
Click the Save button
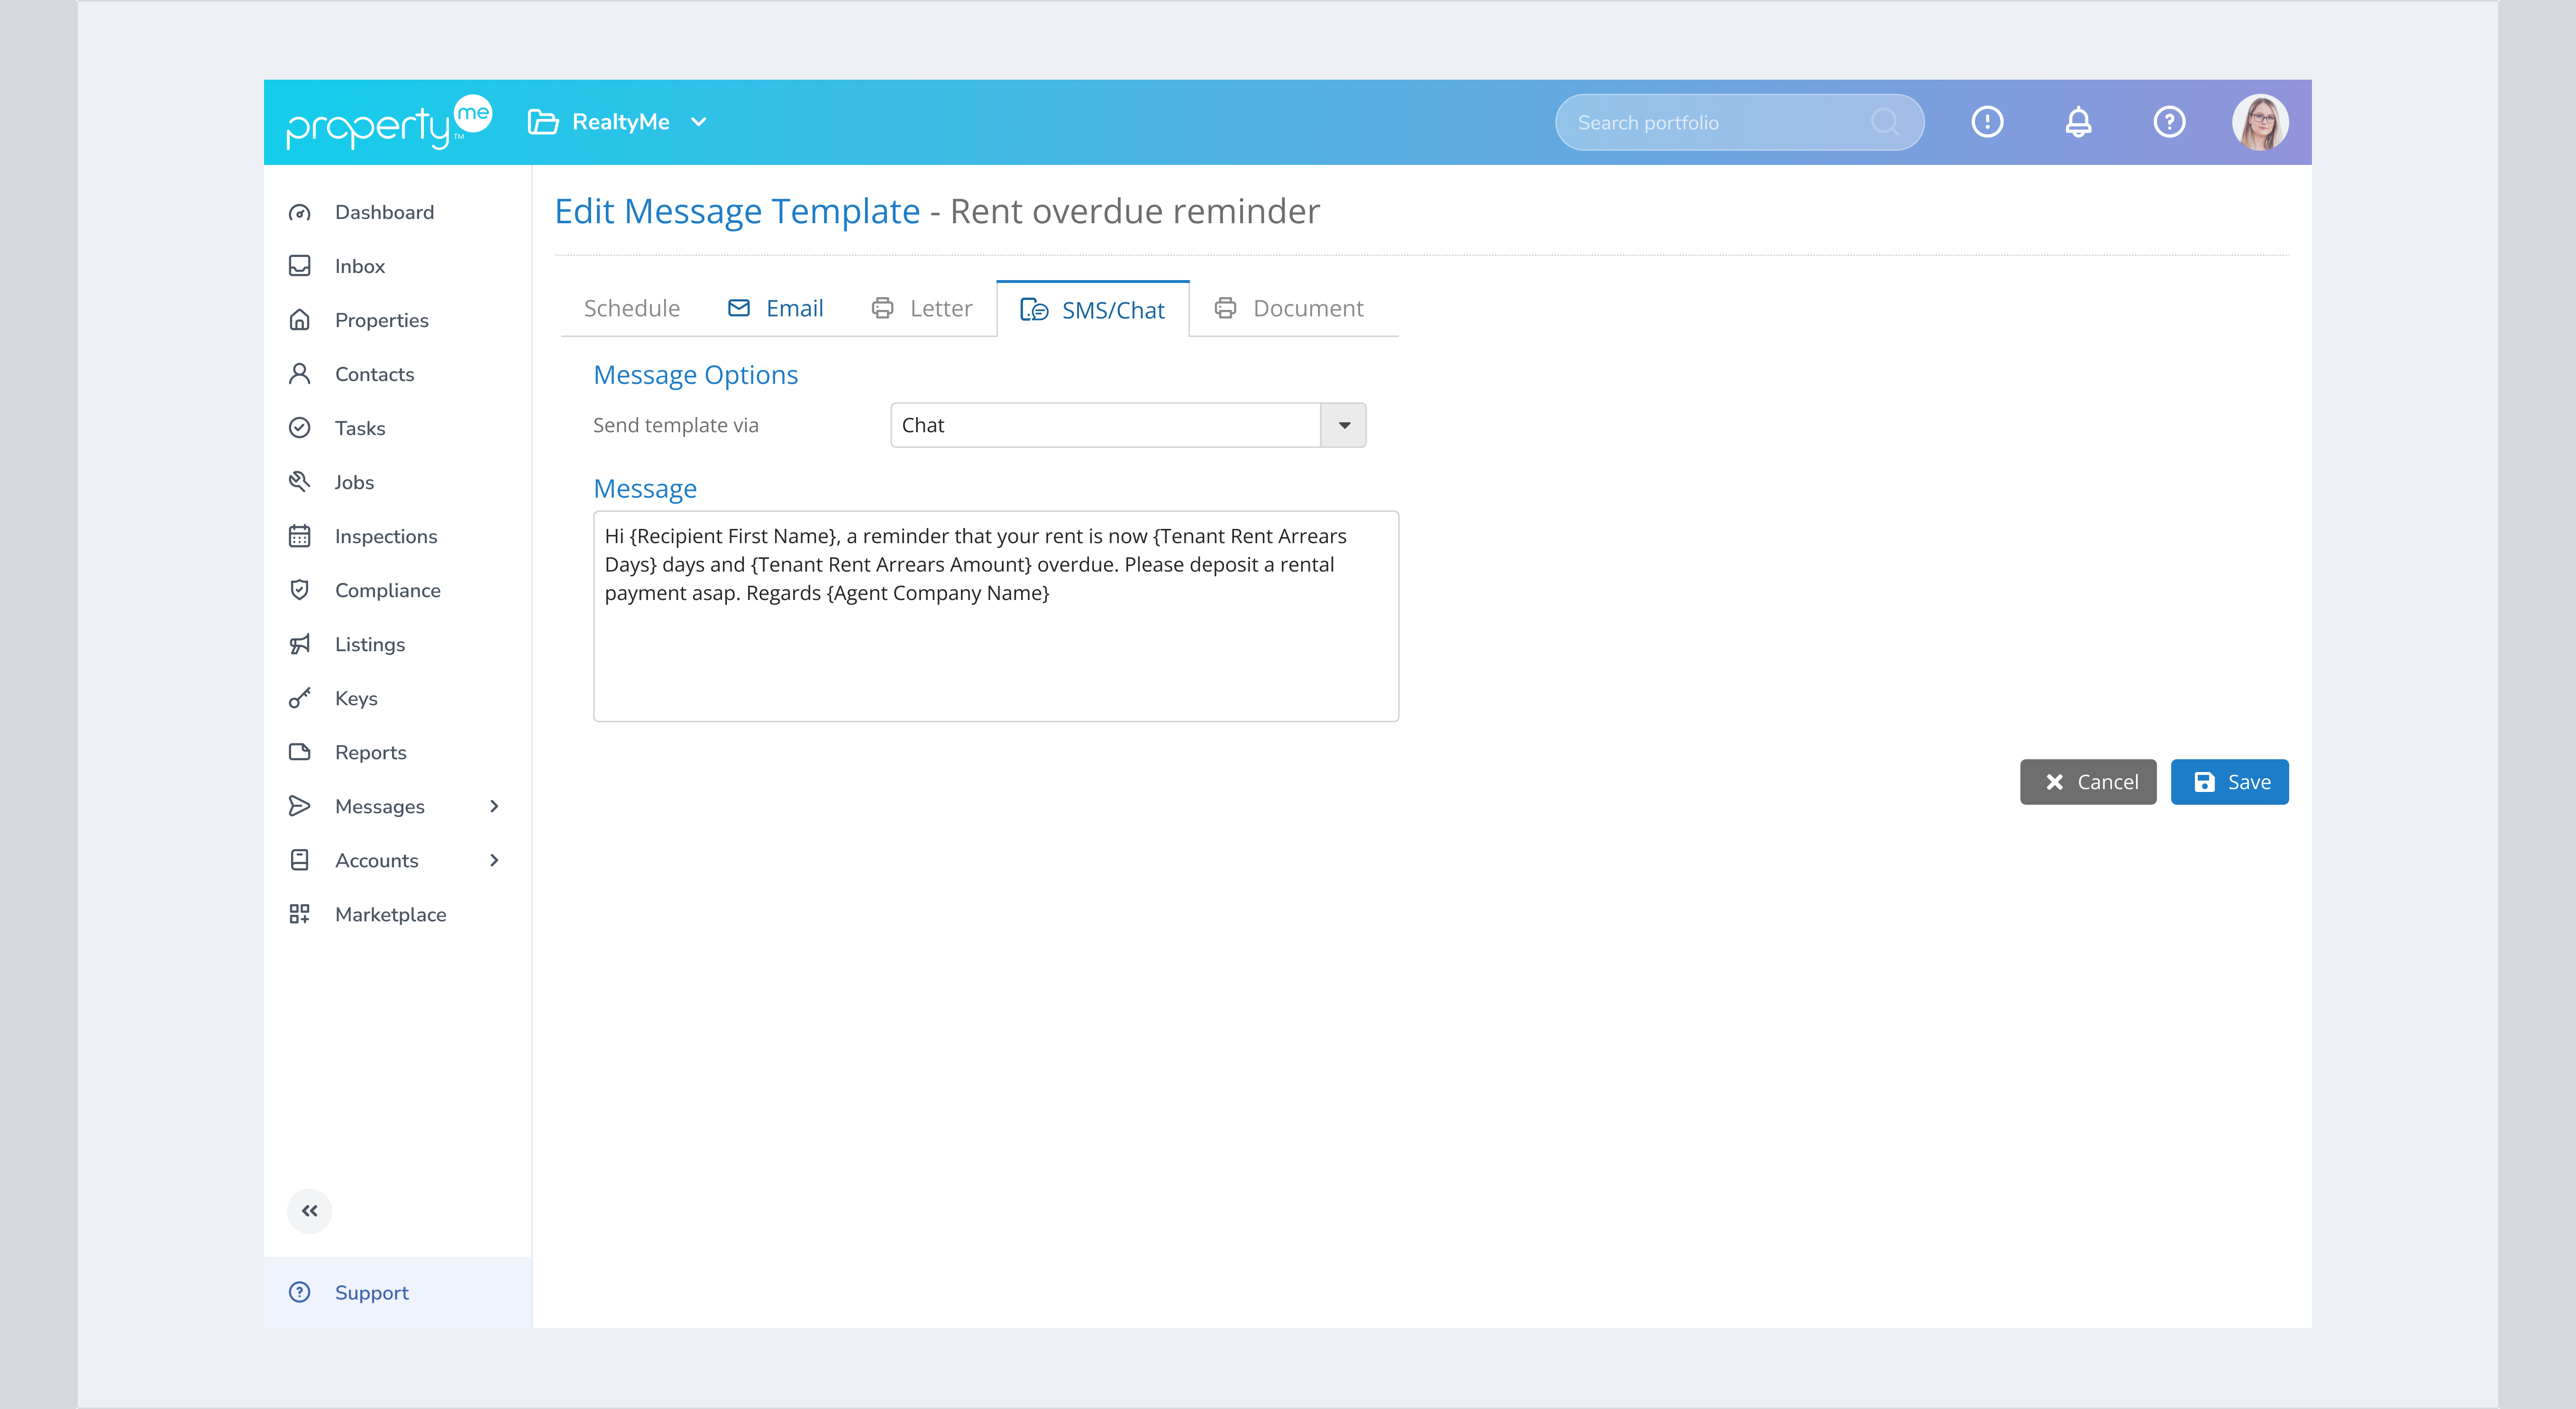pos(2230,782)
